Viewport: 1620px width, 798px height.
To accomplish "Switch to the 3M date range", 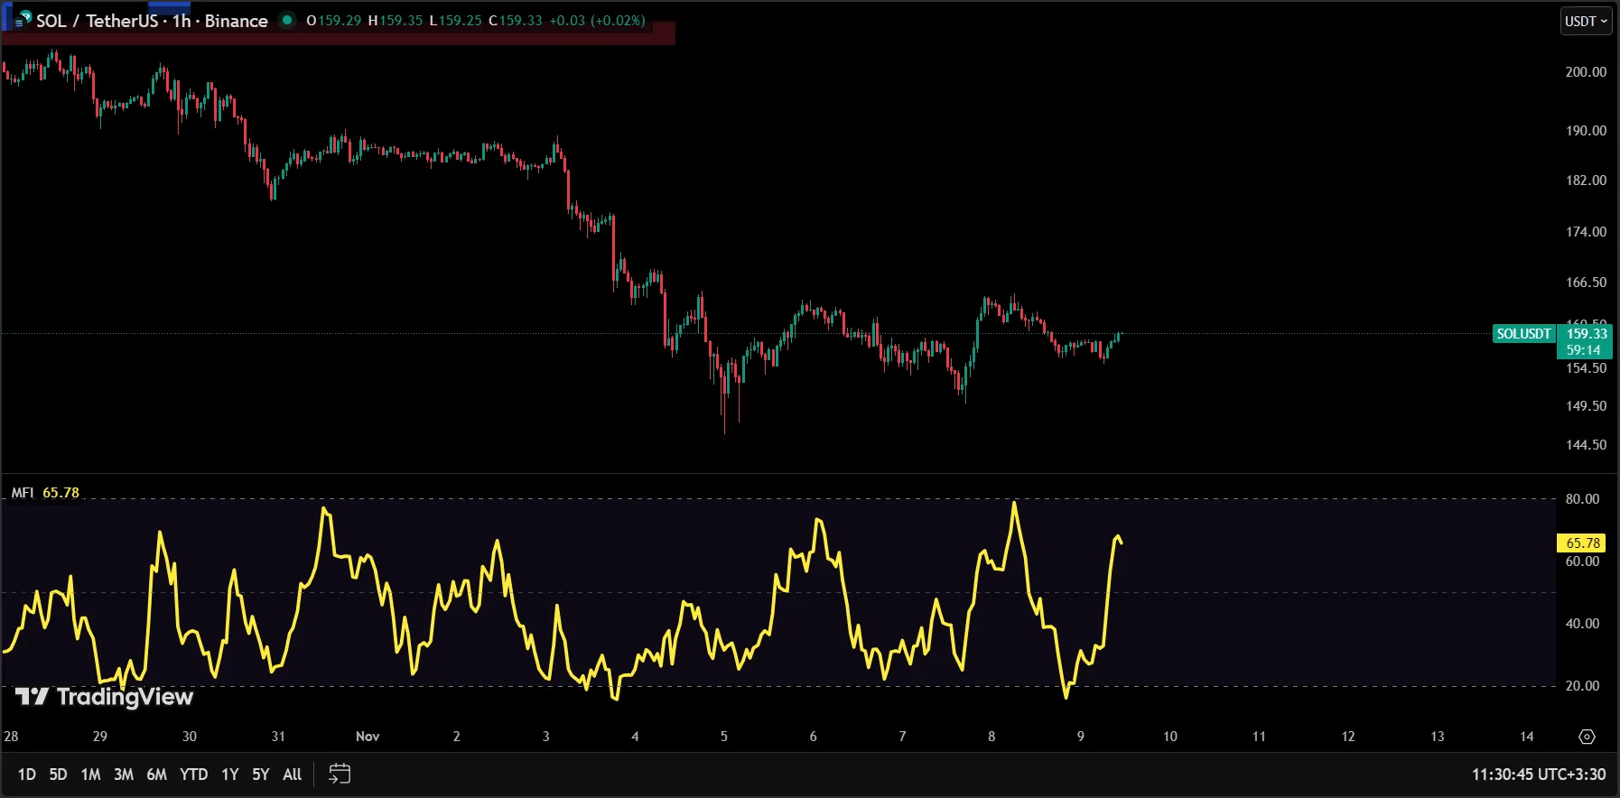I will coord(124,775).
